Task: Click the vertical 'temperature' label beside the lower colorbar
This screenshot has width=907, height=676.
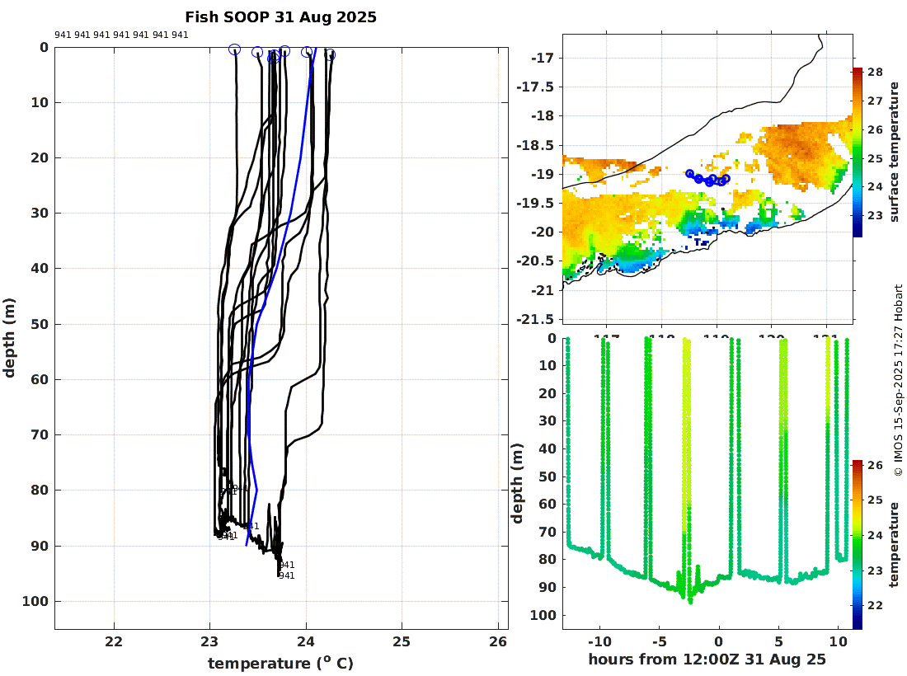Action: click(895, 545)
